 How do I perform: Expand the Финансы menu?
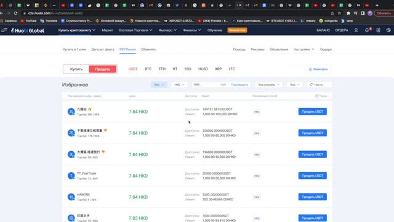point(192,30)
